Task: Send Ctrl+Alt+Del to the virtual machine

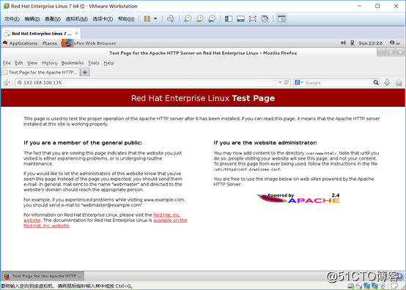Action: [170, 18]
